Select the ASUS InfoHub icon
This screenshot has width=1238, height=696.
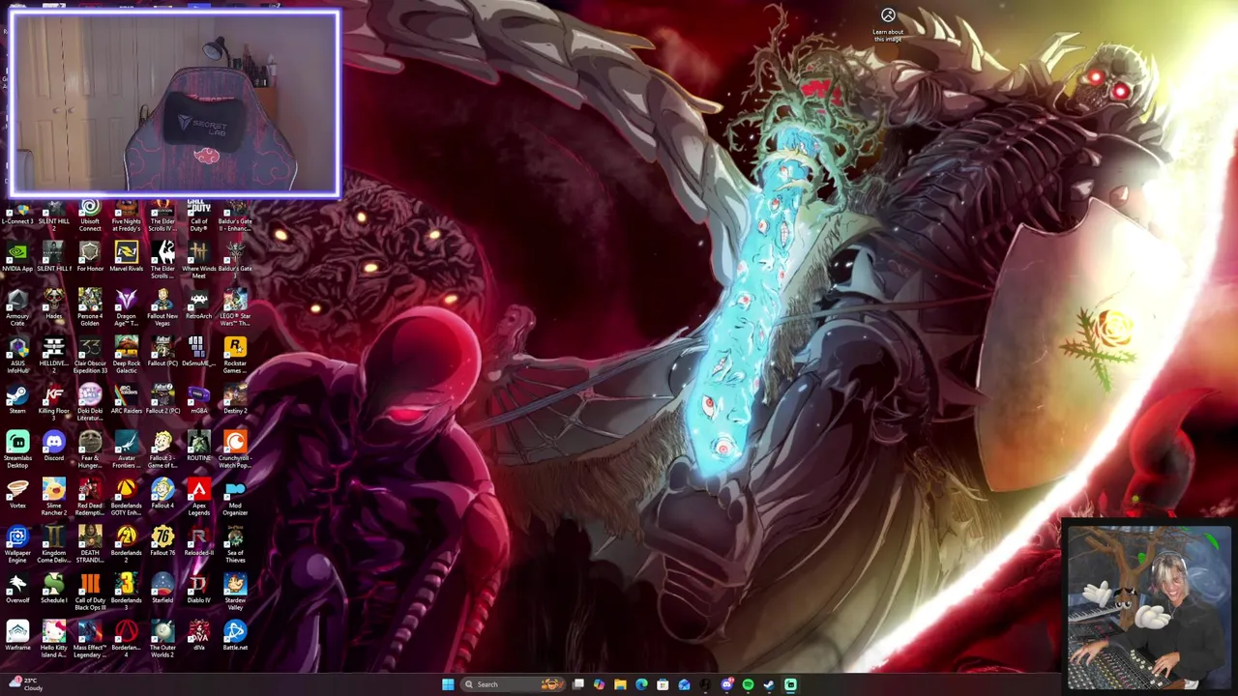tap(17, 356)
